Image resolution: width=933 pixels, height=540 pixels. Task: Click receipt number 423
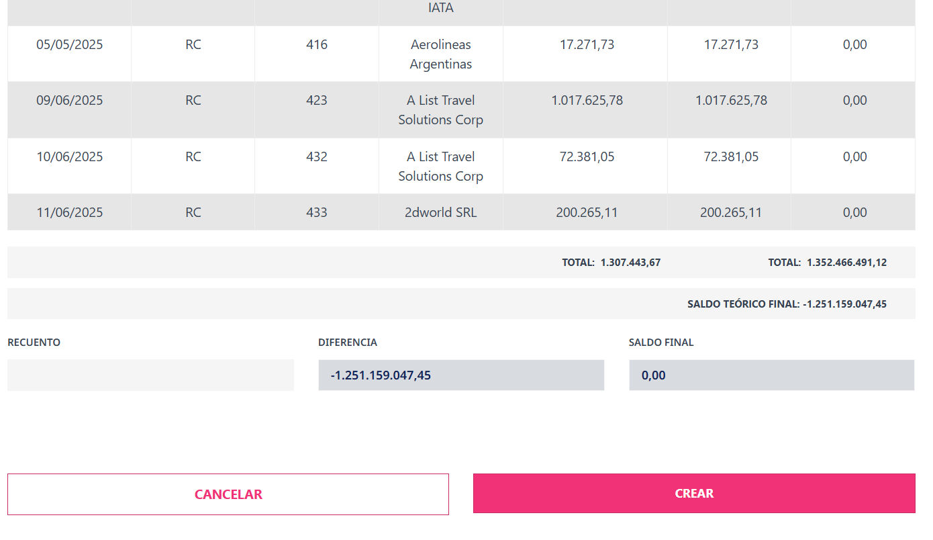pyautogui.click(x=317, y=101)
